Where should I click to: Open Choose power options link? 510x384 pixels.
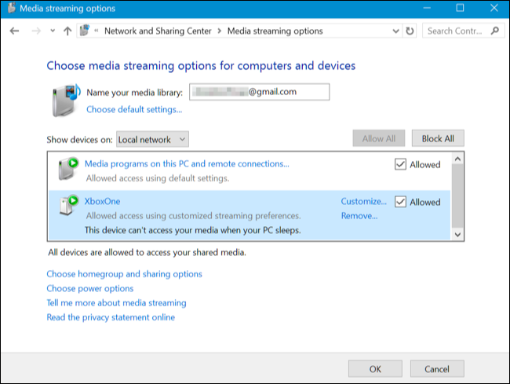[x=89, y=288]
